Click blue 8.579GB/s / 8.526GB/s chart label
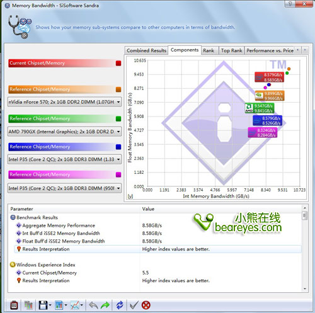 click(x=268, y=120)
